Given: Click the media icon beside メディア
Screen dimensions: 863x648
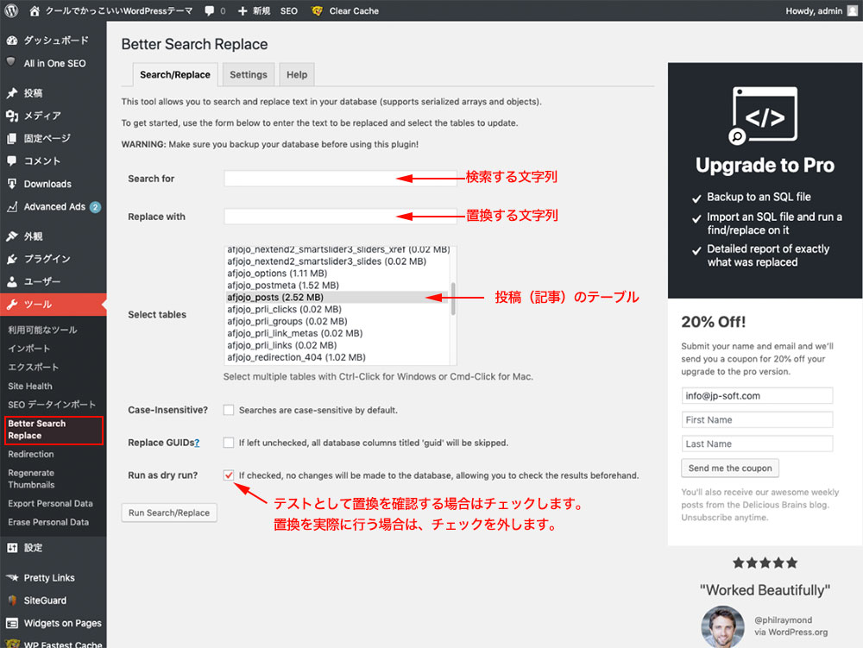Looking at the screenshot, I should 11,116.
